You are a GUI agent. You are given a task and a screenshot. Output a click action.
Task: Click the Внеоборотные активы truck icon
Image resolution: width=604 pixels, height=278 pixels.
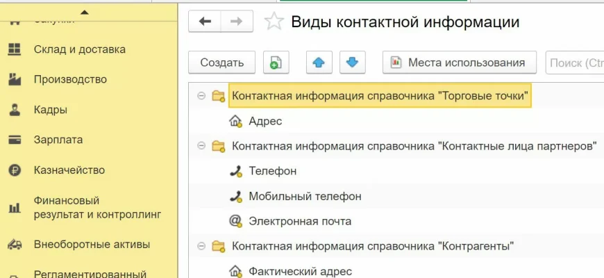14,245
